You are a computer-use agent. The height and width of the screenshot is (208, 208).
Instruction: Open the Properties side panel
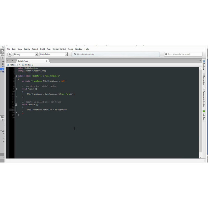[204, 80]
